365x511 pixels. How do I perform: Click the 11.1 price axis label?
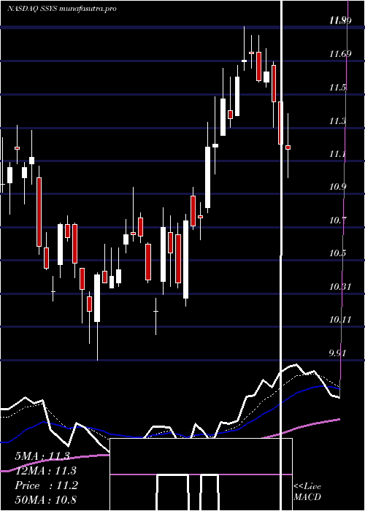pos(337,154)
